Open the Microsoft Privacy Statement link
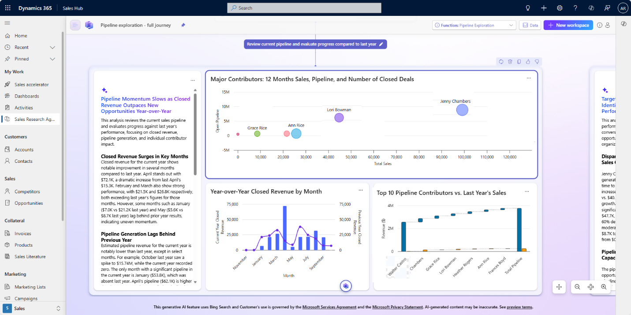 (397, 307)
